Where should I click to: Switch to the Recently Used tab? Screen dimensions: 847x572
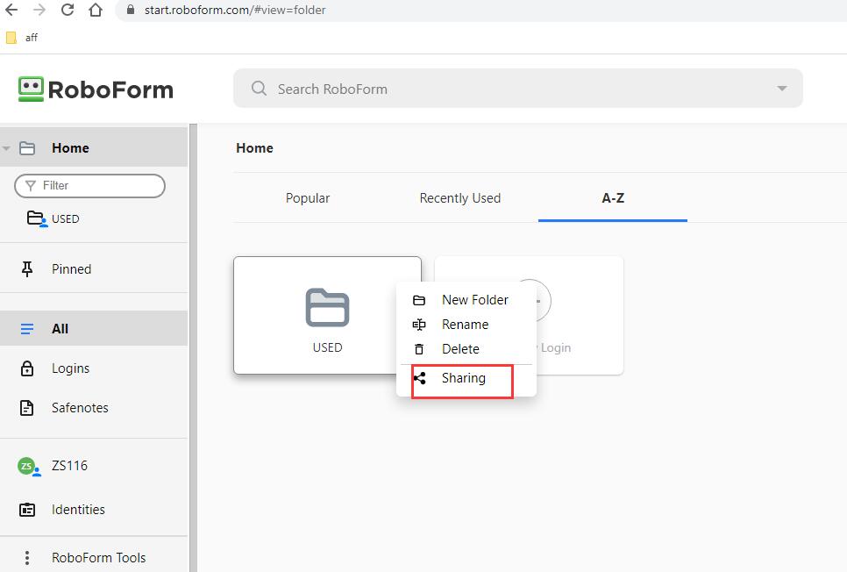click(x=459, y=198)
